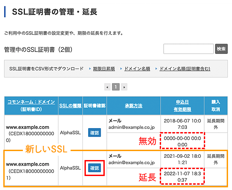Image resolution: width=232 pixels, height=190 pixels.
Task: Sort by 期限日昇順 link
Action: pos(104,69)
